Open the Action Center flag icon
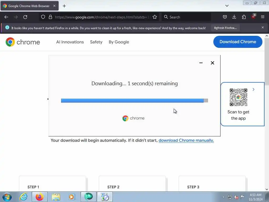The width and height of the screenshot is (269, 202). (242, 197)
